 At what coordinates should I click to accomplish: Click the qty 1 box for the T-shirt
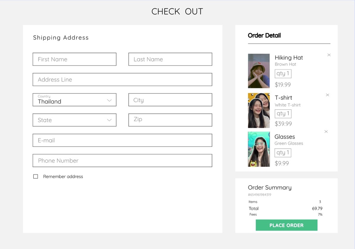point(283,113)
